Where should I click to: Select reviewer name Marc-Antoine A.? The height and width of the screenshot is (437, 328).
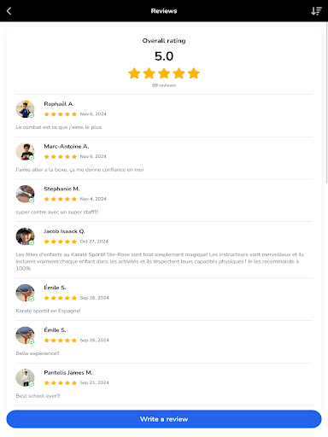coord(67,146)
